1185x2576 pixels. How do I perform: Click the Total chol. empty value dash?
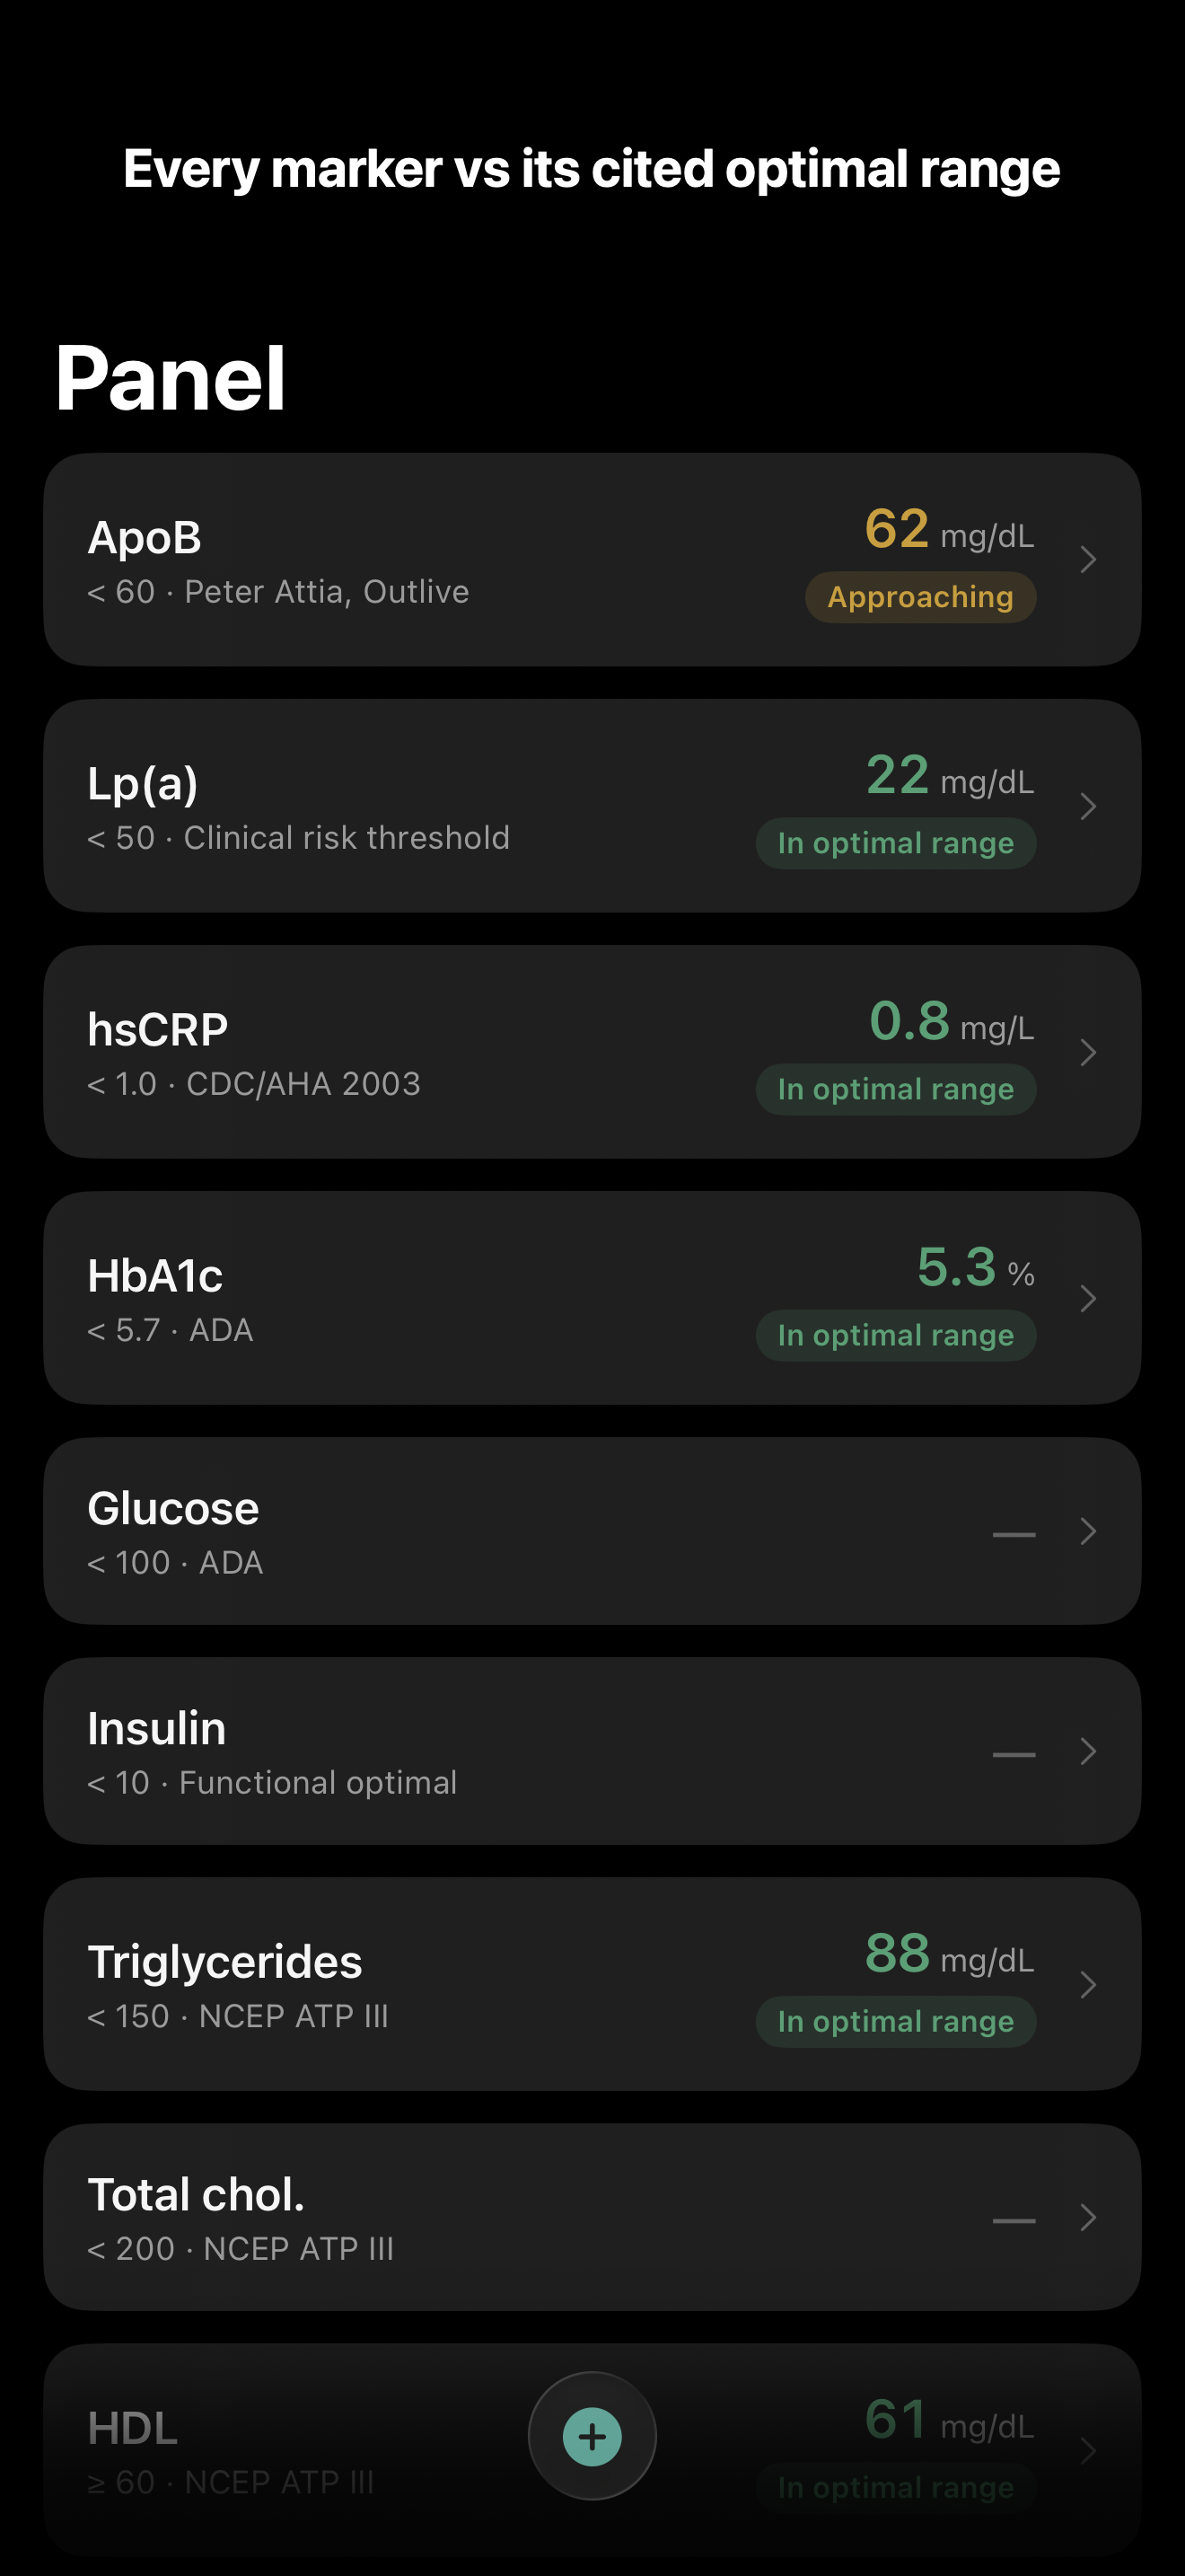coord(1014,2220)
